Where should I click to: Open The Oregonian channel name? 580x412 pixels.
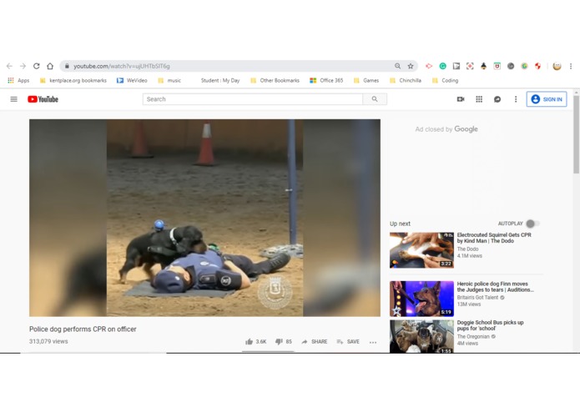tap(476, 337)
